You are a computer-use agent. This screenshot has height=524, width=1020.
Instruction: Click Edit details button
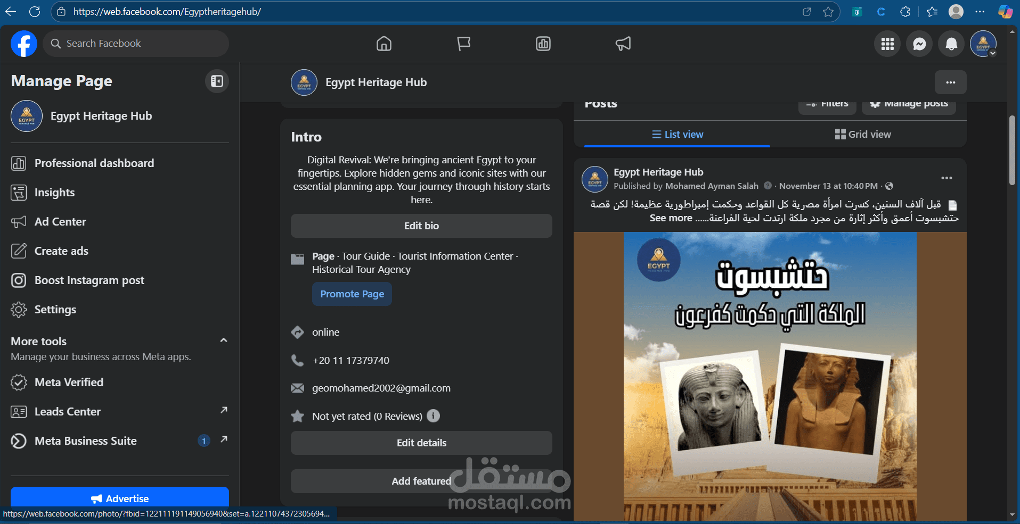421,443
